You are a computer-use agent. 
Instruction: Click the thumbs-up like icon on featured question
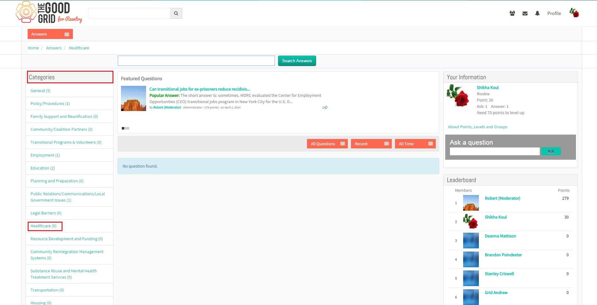[326, 107]
